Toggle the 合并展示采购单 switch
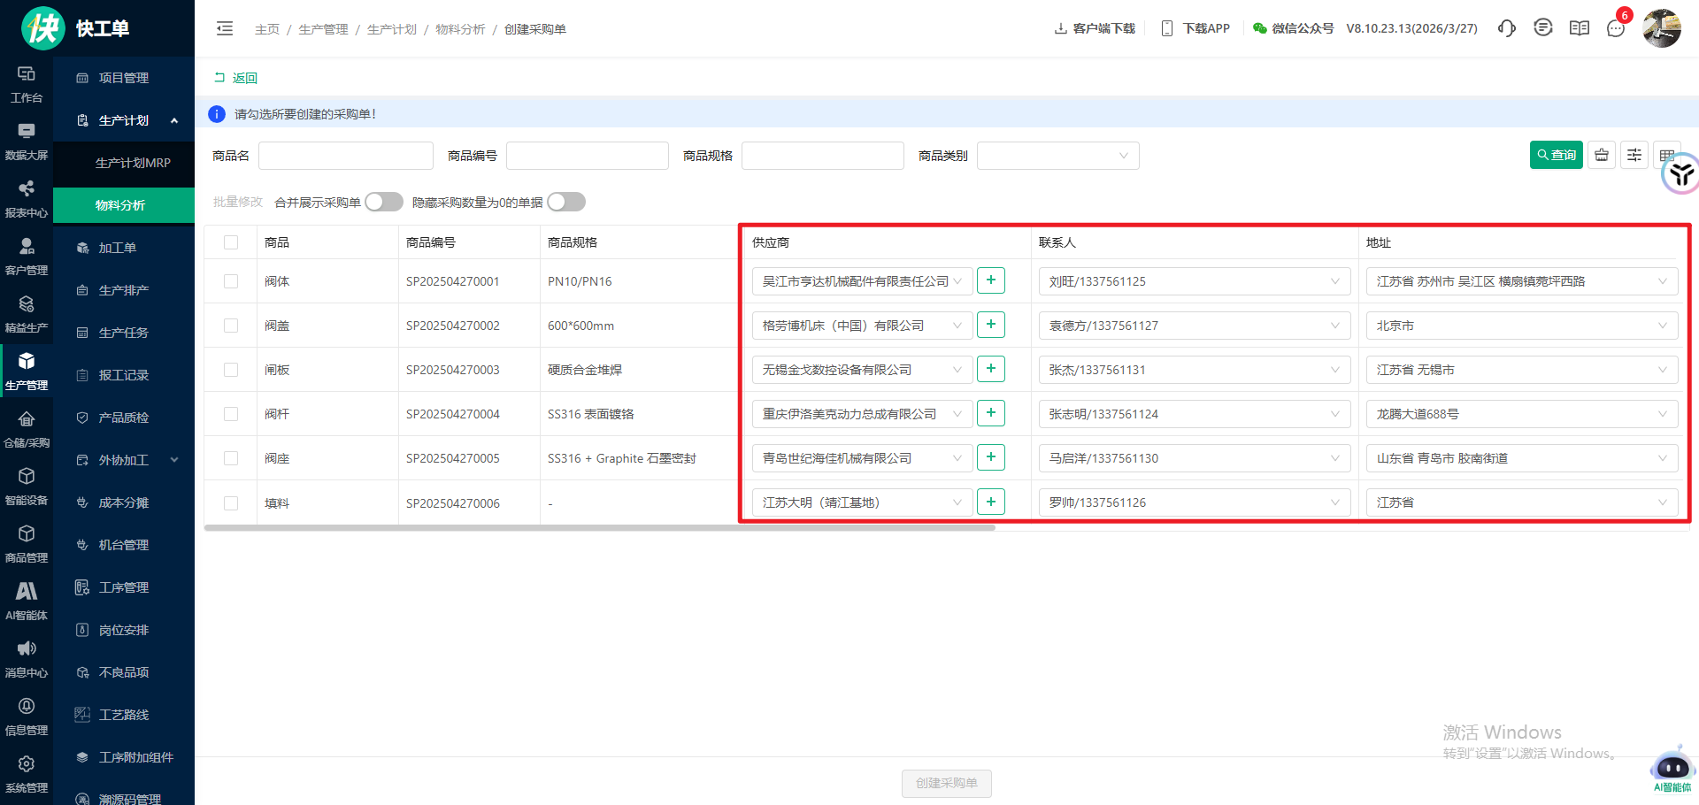The width and height of the screenshot is (1699, 805). pyautogui.click(x=384, y=203)
